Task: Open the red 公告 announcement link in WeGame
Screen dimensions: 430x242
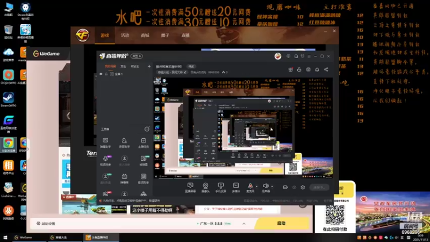Action: pos(233,209)
